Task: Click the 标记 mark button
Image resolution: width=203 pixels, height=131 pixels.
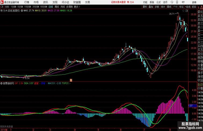Action: click(181, 7)
